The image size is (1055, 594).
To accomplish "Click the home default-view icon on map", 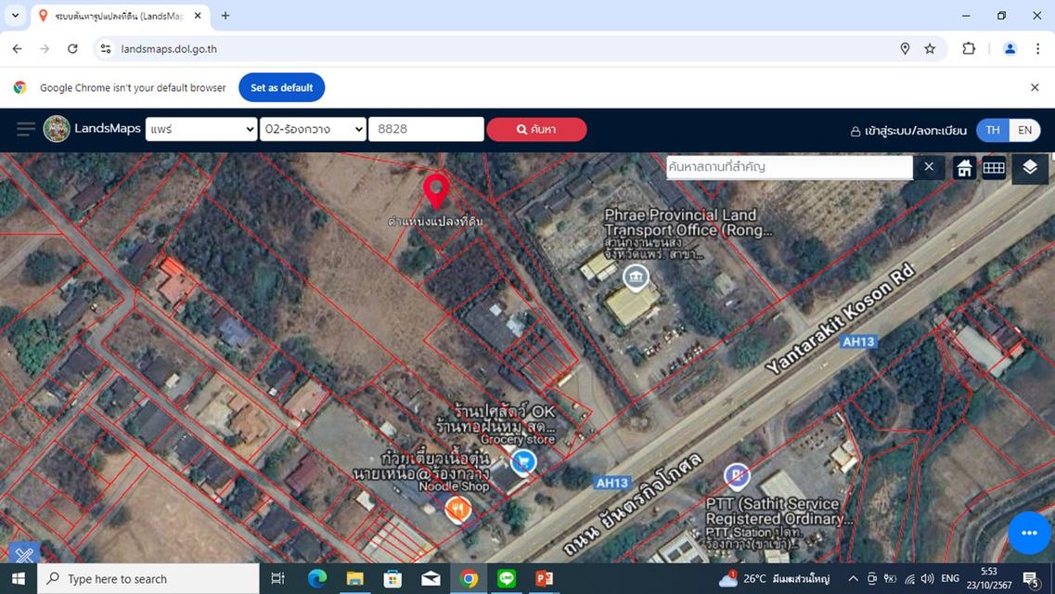I will tap(963, 168).
